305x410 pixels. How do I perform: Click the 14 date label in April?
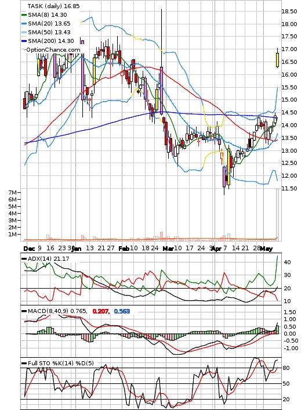click(235, 248)
